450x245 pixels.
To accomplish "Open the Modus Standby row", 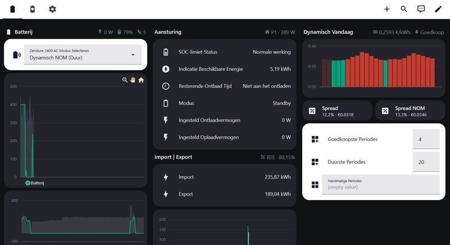I will coord(224,103).
